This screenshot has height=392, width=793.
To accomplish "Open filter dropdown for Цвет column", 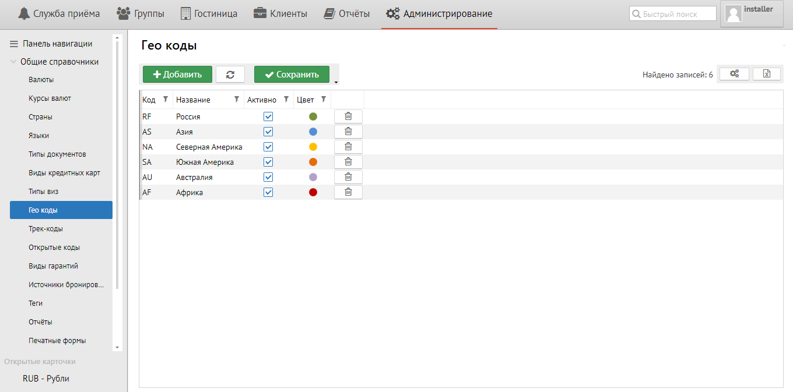I will tap(324, 100).
